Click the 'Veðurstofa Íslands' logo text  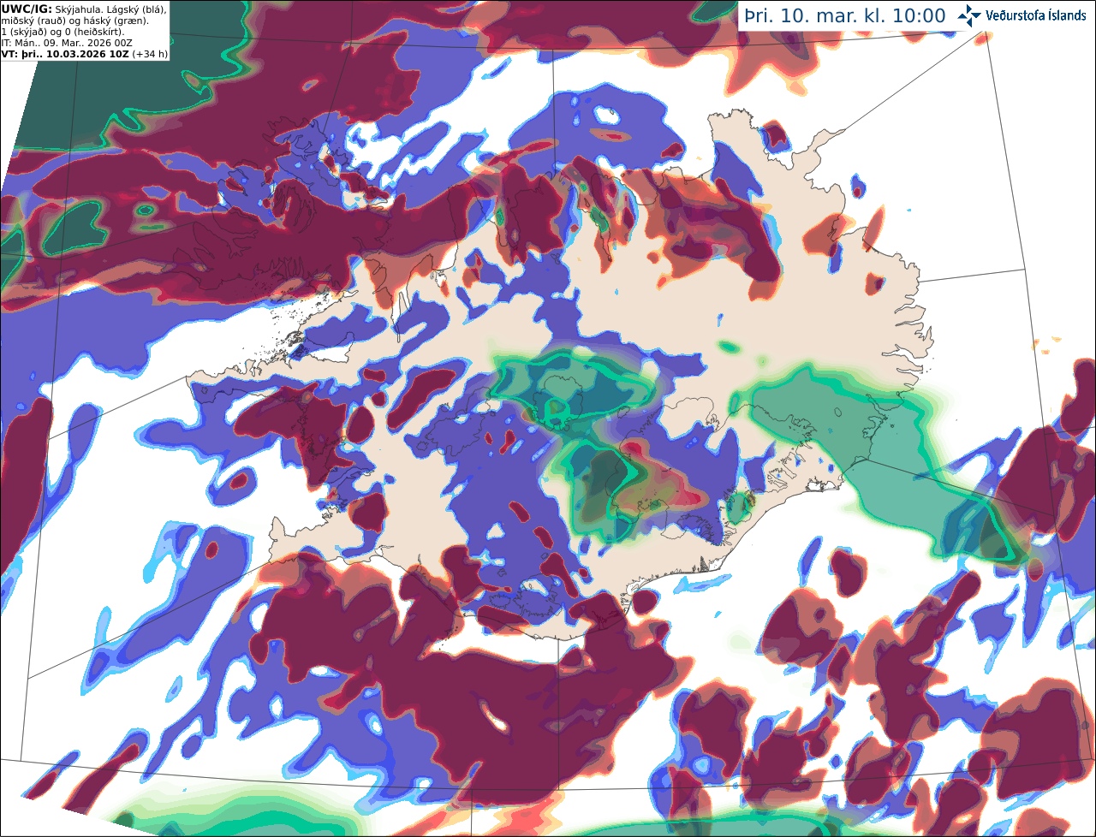pos(1036,15)
